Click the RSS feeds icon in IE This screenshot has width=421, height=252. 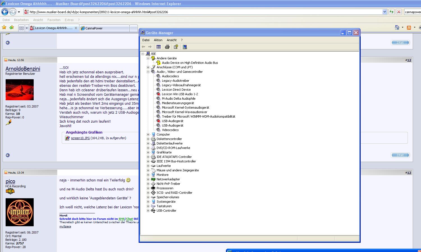pyautogui.click(x=409, y=27)
